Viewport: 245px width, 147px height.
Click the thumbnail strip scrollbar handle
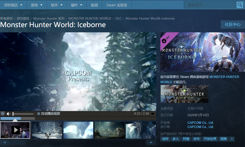coord(18,143)
